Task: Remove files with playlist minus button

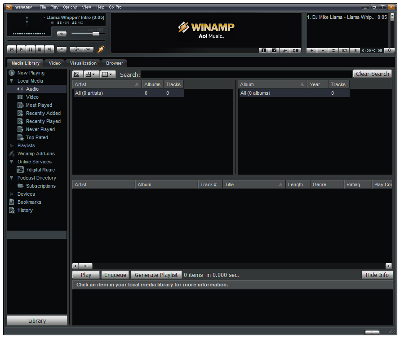Action: tap(323, 50)
